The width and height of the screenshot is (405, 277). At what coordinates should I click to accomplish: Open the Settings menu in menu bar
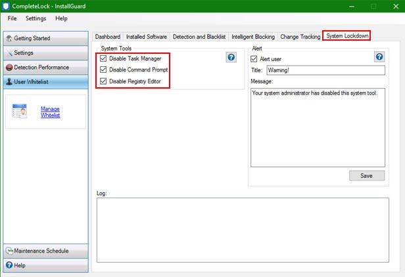pos(36,18)
